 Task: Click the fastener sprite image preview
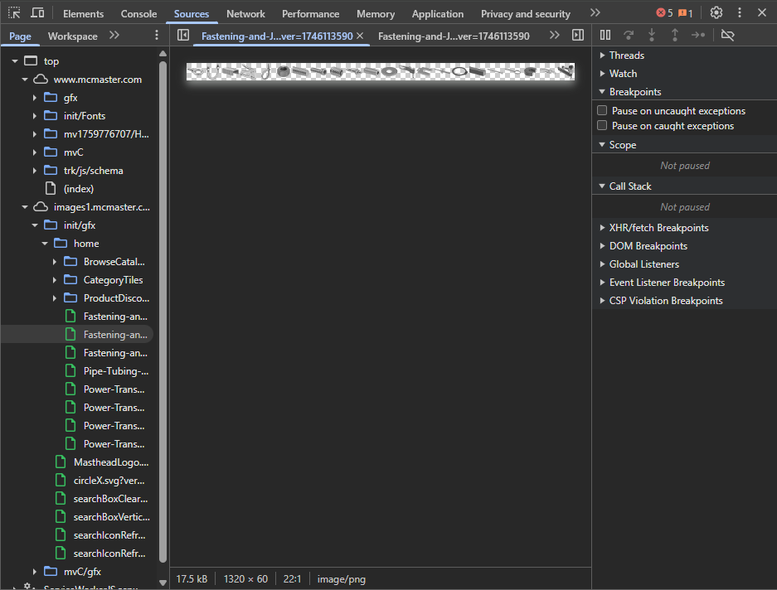[x=381, y=72]
